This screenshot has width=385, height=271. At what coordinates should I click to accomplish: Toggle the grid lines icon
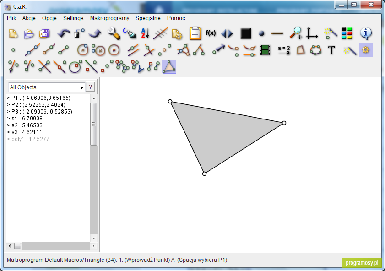[161, 33]
